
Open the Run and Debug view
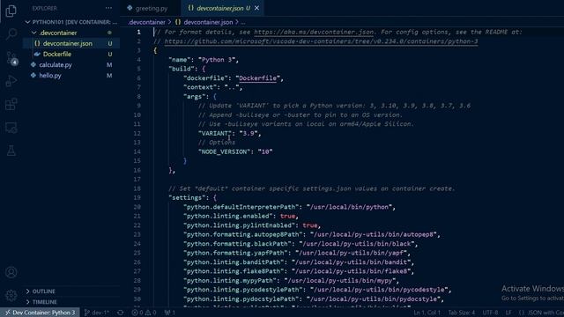click(11, 81)
